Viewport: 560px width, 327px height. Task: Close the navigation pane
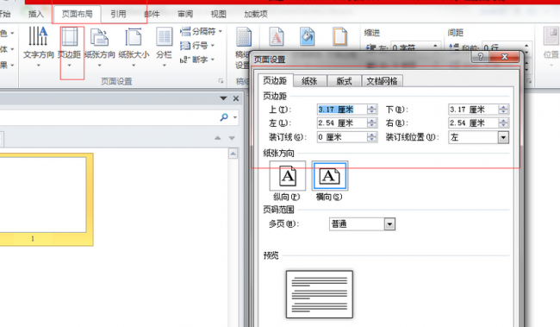pos(236,98)
